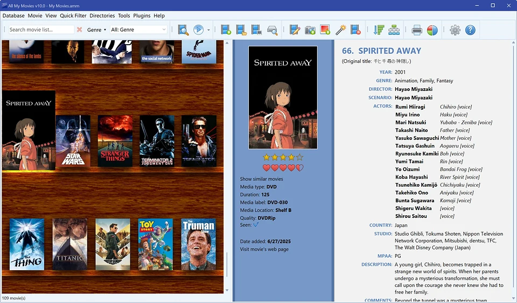Select the Terminator 2 Judgment Day cover

tap(157, 141)
